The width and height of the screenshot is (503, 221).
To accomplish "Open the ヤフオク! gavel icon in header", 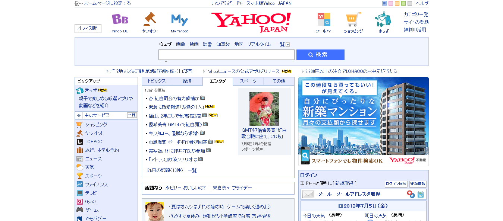I will point(150,19).
